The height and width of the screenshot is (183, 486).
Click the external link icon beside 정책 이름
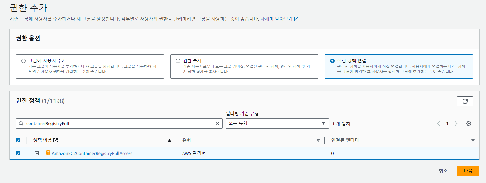coord(56,140)
